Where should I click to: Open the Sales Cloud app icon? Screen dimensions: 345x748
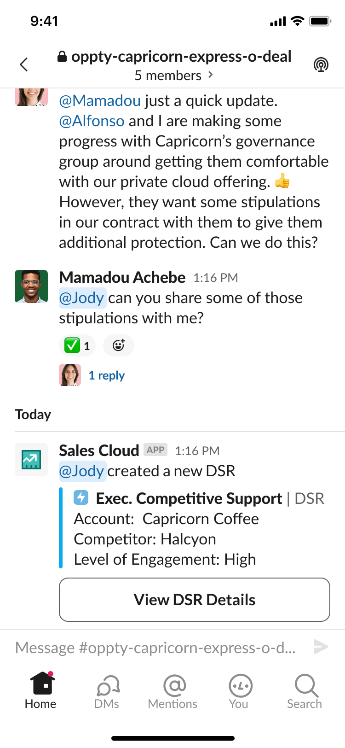pos(31,459)
